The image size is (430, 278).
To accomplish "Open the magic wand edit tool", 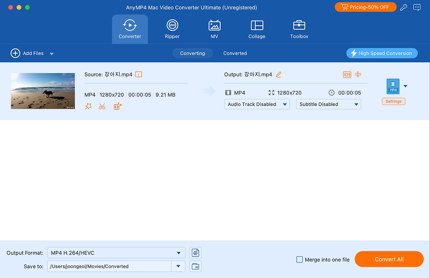I will pos(88,106).
